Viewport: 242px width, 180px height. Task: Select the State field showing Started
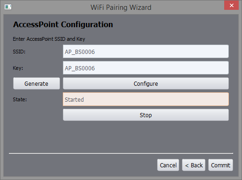click(x=146, y=99)
